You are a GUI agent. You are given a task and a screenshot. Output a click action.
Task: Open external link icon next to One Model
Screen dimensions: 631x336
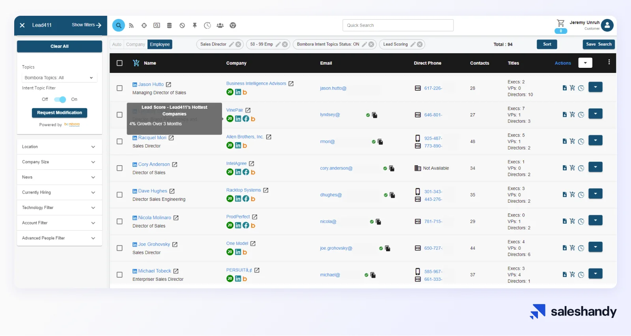tap(253, 244)
